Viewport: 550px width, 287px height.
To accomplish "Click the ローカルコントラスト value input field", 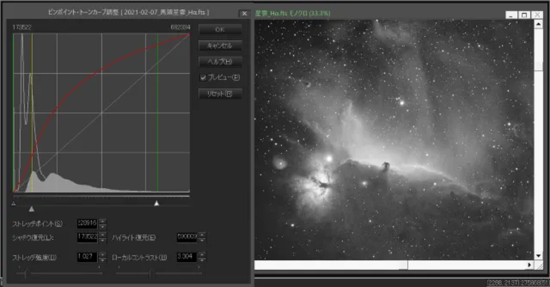I will click(187, 257).
